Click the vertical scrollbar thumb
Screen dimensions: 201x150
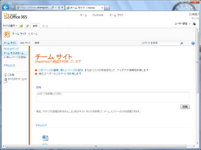pos(197,62)
